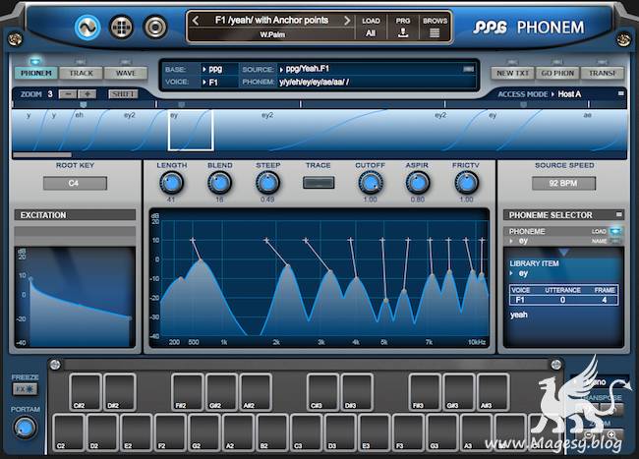Increase zoom with the plus button
The height and width of the screenshot is (459, 639).
[87, 94]
